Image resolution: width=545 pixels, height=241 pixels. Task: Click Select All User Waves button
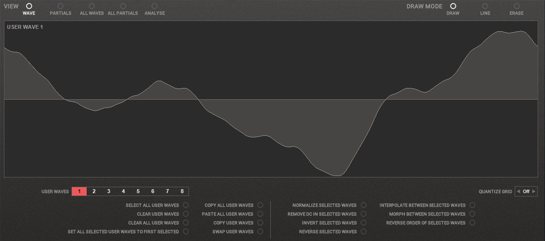186,205
